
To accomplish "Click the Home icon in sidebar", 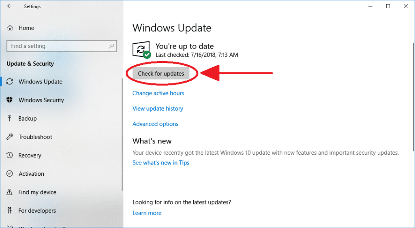I will click(x=10, y=28).
